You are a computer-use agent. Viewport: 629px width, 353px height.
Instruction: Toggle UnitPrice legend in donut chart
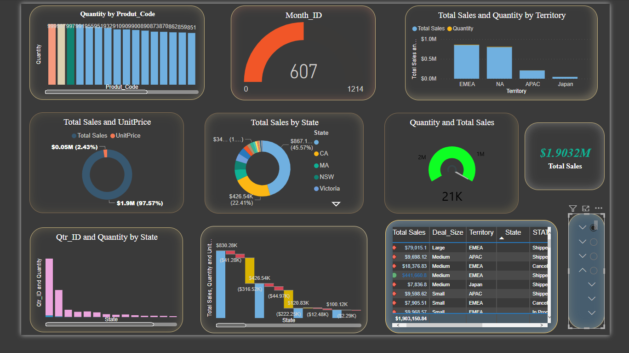click(125, 136)
